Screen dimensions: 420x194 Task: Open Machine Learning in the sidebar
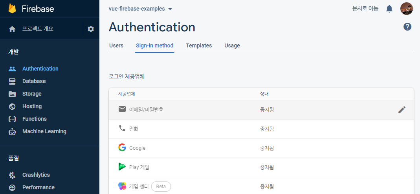44,131
